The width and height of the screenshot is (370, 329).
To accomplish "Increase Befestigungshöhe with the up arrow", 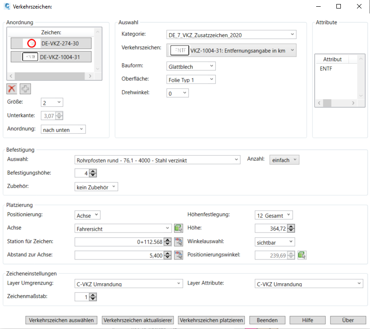I will point(93,171).
